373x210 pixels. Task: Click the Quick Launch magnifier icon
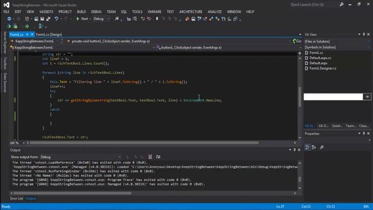[342, 5]
